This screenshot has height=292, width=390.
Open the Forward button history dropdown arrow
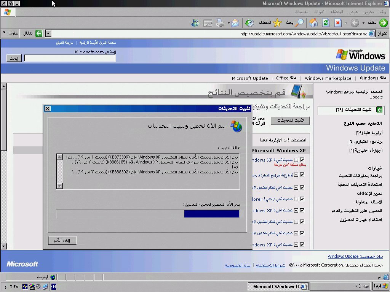(x=346, y=23)
